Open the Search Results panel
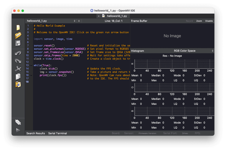 (36, 133)
